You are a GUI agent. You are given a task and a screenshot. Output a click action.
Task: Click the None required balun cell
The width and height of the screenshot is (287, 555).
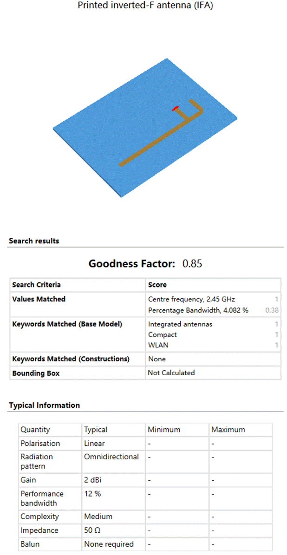click(x=109, y=544)
